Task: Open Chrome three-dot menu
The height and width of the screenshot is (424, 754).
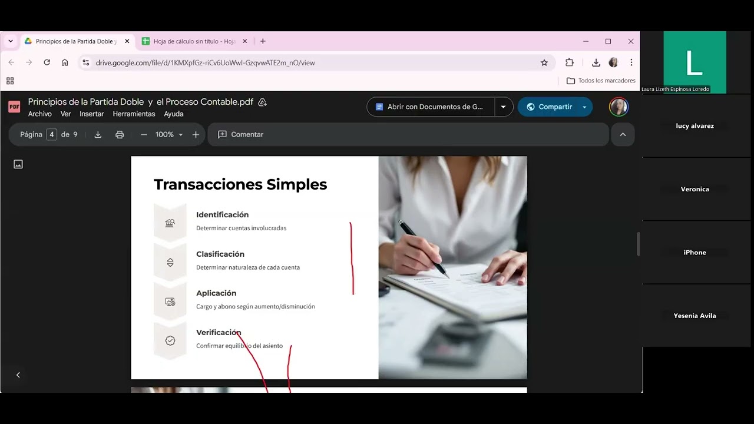Action: point(631,62)
